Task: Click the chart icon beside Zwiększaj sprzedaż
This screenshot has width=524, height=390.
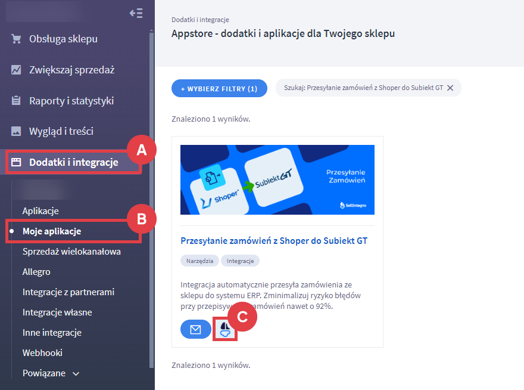Action: [x=16, y=70]
